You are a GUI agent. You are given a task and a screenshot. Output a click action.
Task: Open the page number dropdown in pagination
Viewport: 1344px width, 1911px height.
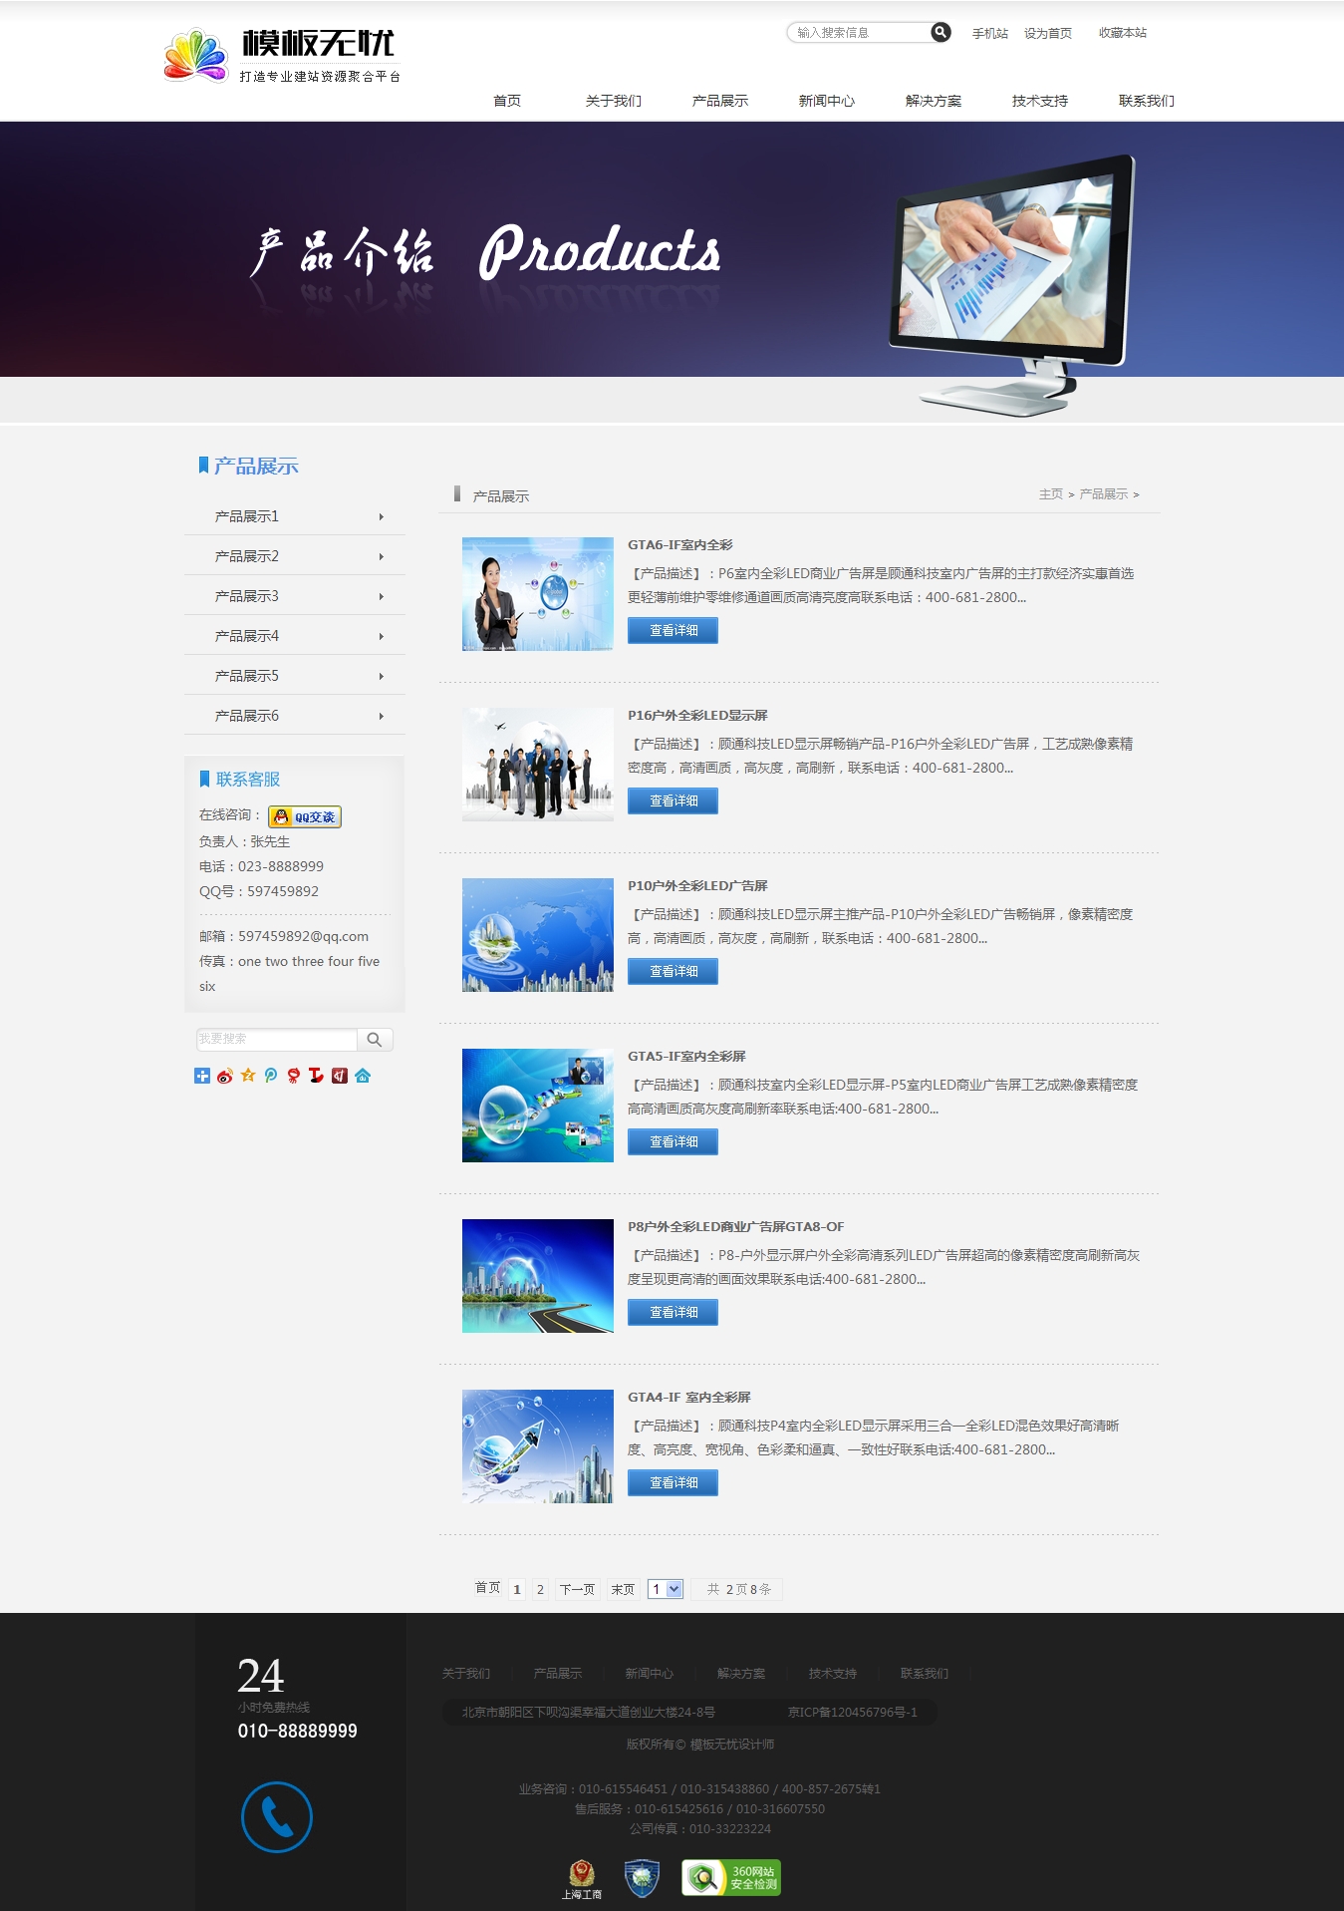click(x=666, y=1589)
